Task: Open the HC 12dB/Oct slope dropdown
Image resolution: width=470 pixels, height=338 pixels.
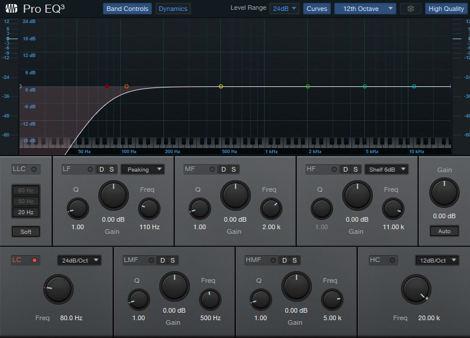Action: coord(437,260)
